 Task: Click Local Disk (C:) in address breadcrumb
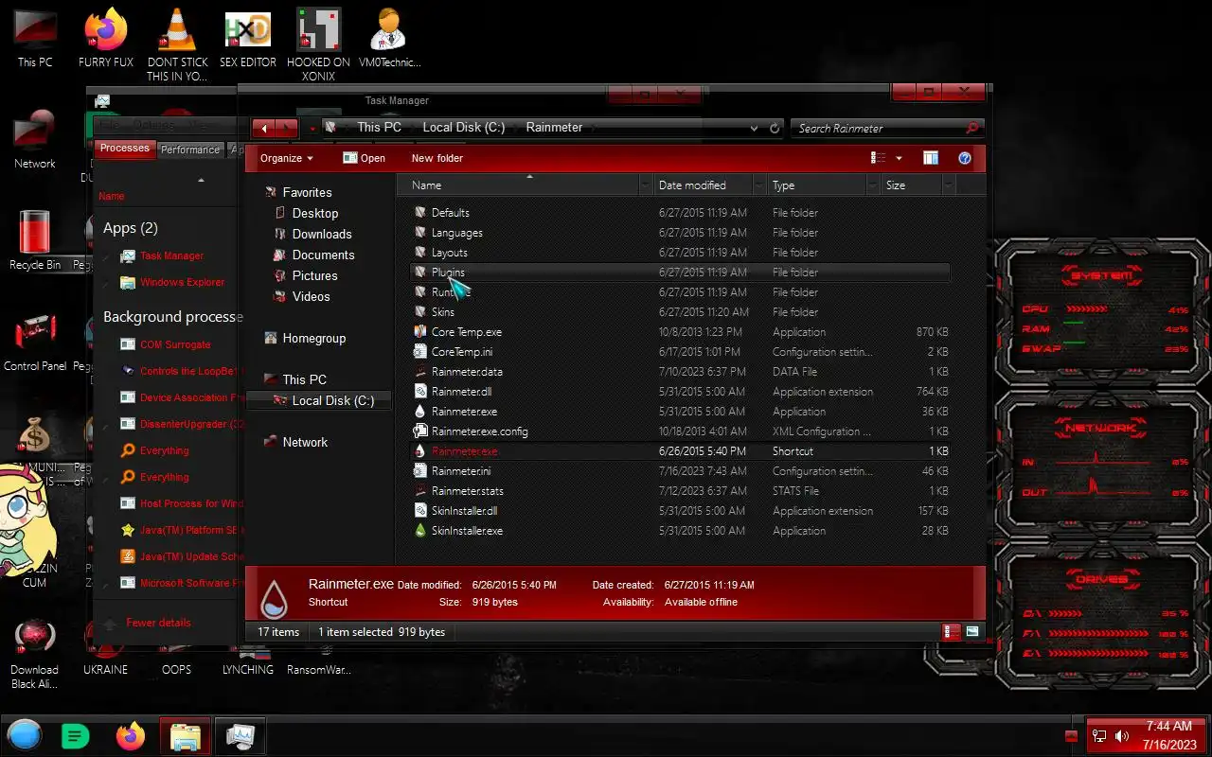(463, 127)
